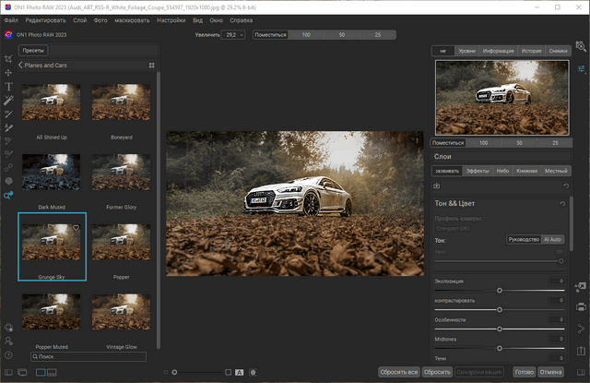Screen dimensions: 590x383
Task: Click the Help question mark icon
Action: (8, 354)
